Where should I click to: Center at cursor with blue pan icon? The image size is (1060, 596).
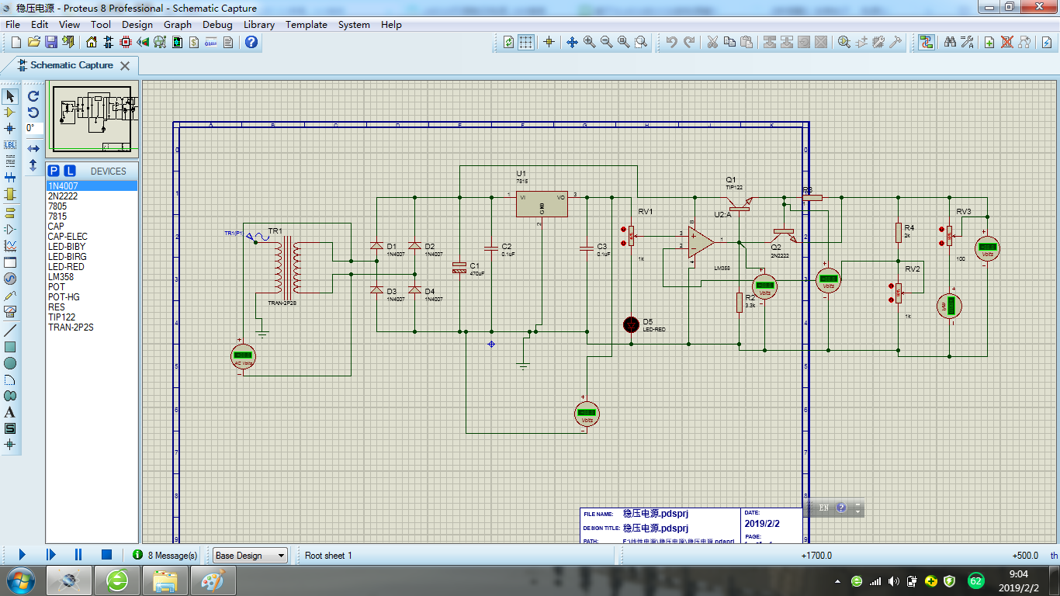572,42
